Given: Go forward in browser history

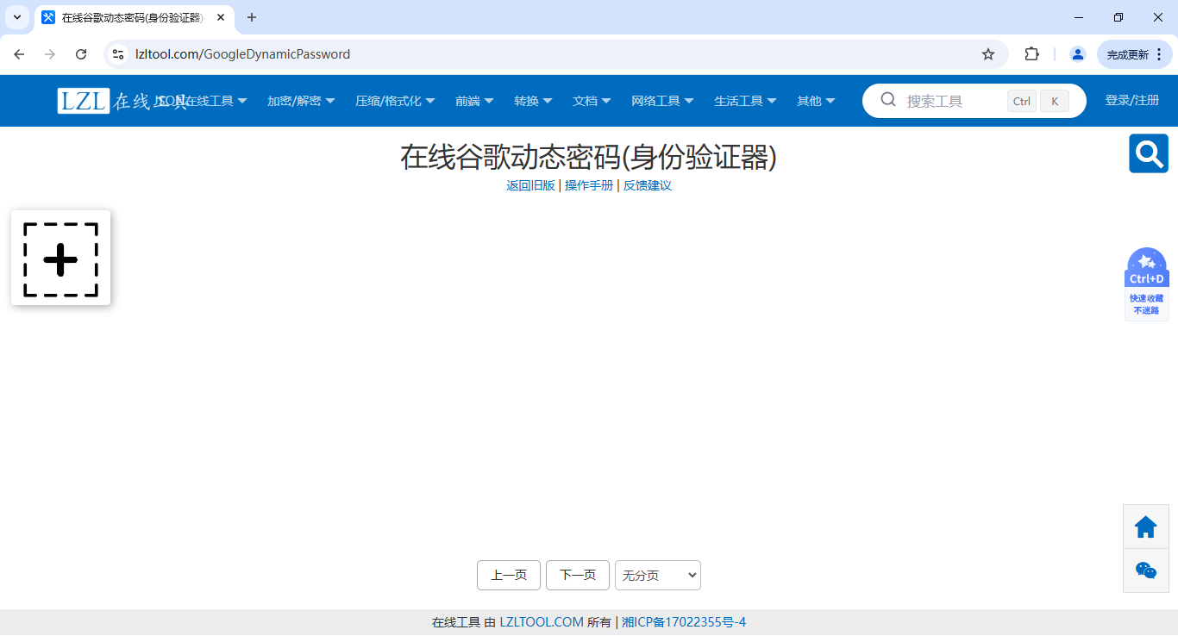Looking at the screenshot, I should [50, 54].
